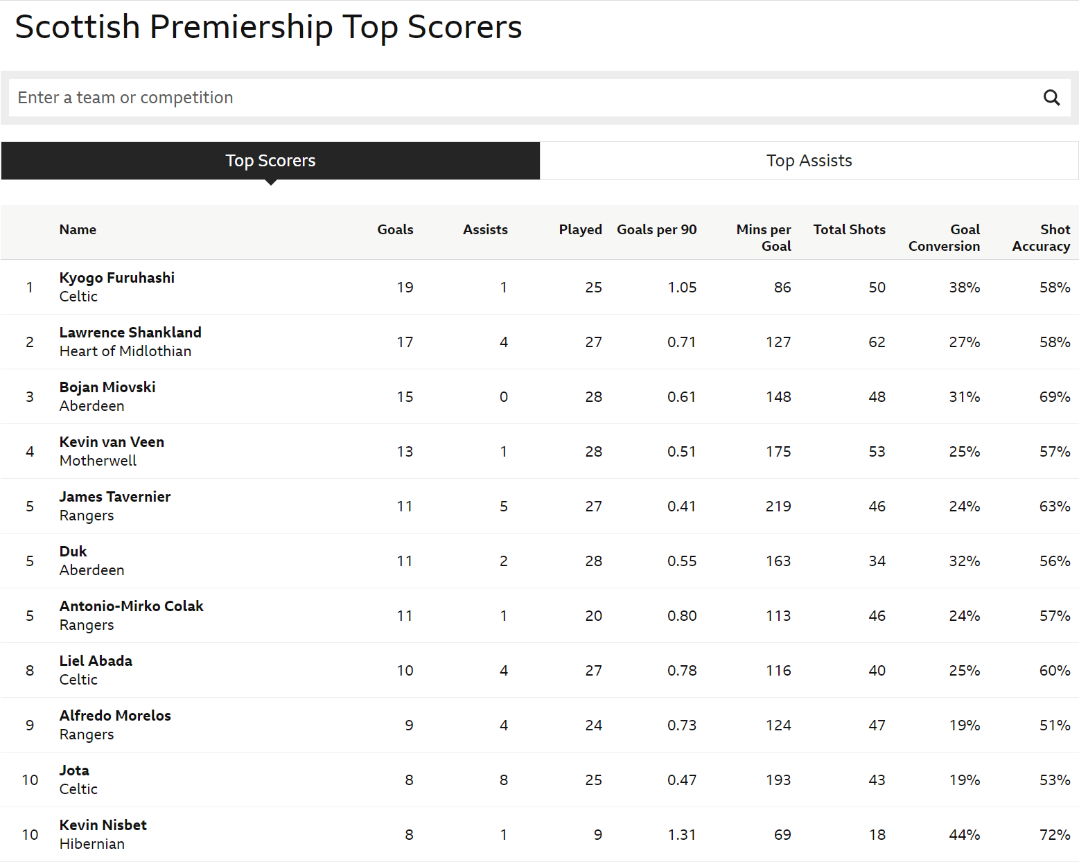
Task: Click the Name column header
Action: [78, 229]
